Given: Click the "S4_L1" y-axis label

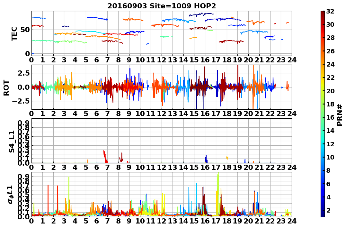Looking at the screenshot, I should (x=12, y=141).
